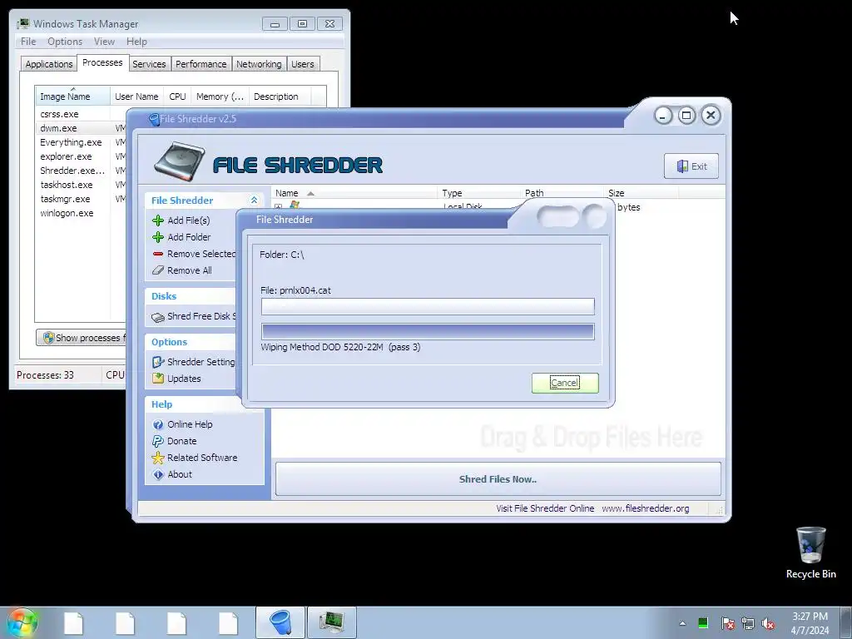
Task: Click the About info icon
Action: (x=158, y=474)
